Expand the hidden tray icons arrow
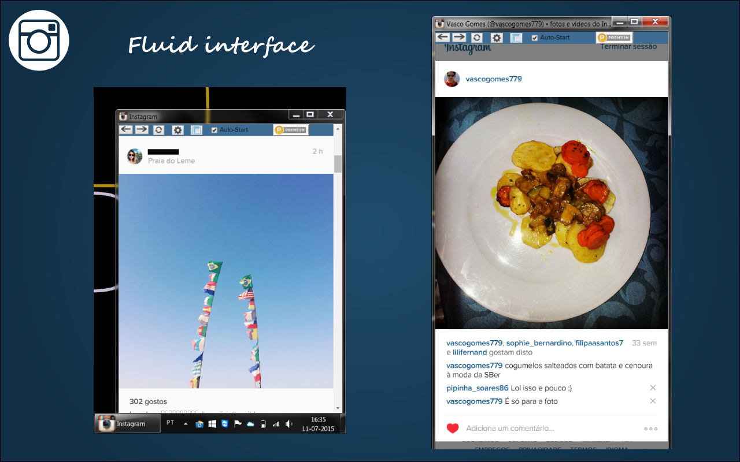Image resolution: width=740 pixels, height=462 pixels. pyautogui.click(x=186, y=424)
